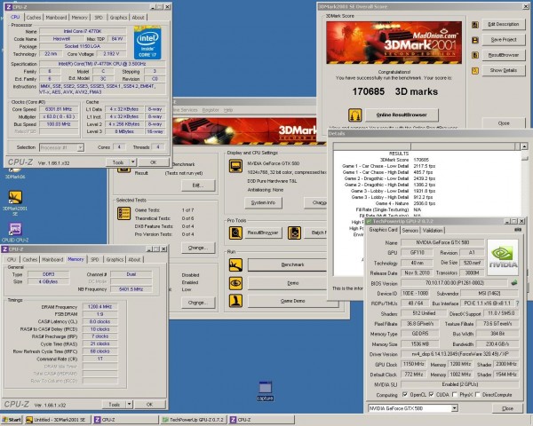Open the SPD tab in memory CPU-Z window
Screen dimensions: 533x426
tap(94, 259)
